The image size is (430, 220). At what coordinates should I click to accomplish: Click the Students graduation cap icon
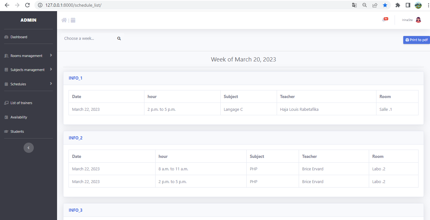[x=6, y=131]
